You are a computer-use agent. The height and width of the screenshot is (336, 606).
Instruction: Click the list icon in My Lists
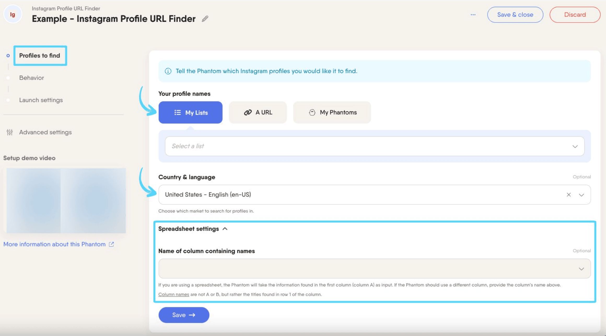point(178,112)
